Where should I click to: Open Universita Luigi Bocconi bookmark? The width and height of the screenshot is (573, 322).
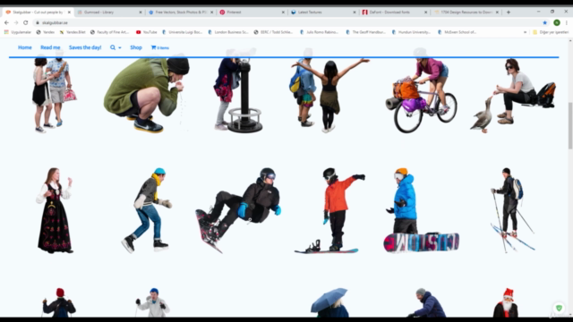tap(183, 32)
